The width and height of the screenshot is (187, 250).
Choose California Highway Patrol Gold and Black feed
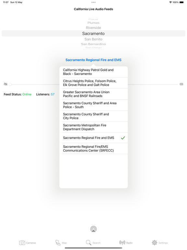click(93, 72)
